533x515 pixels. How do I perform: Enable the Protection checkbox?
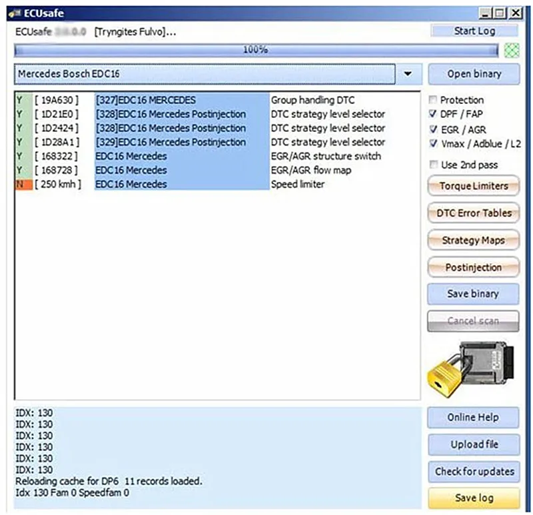pos(432,99)
